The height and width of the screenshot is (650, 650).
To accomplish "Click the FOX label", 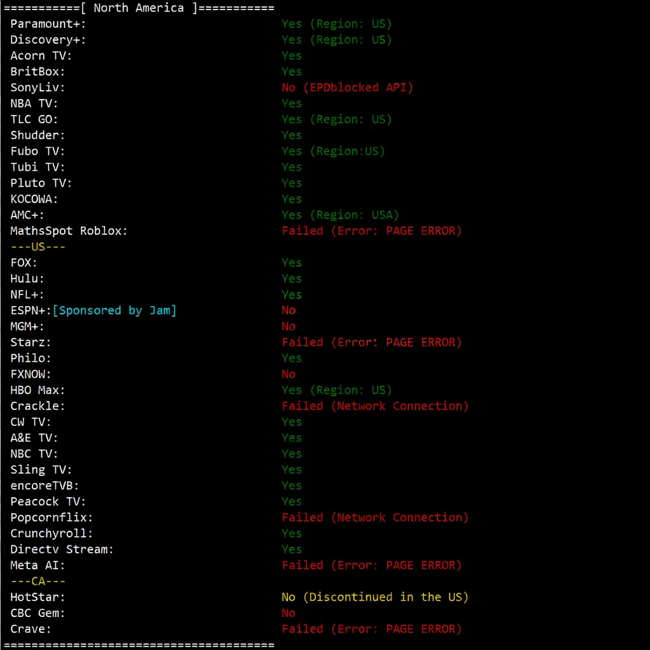I will pos(23,263).
